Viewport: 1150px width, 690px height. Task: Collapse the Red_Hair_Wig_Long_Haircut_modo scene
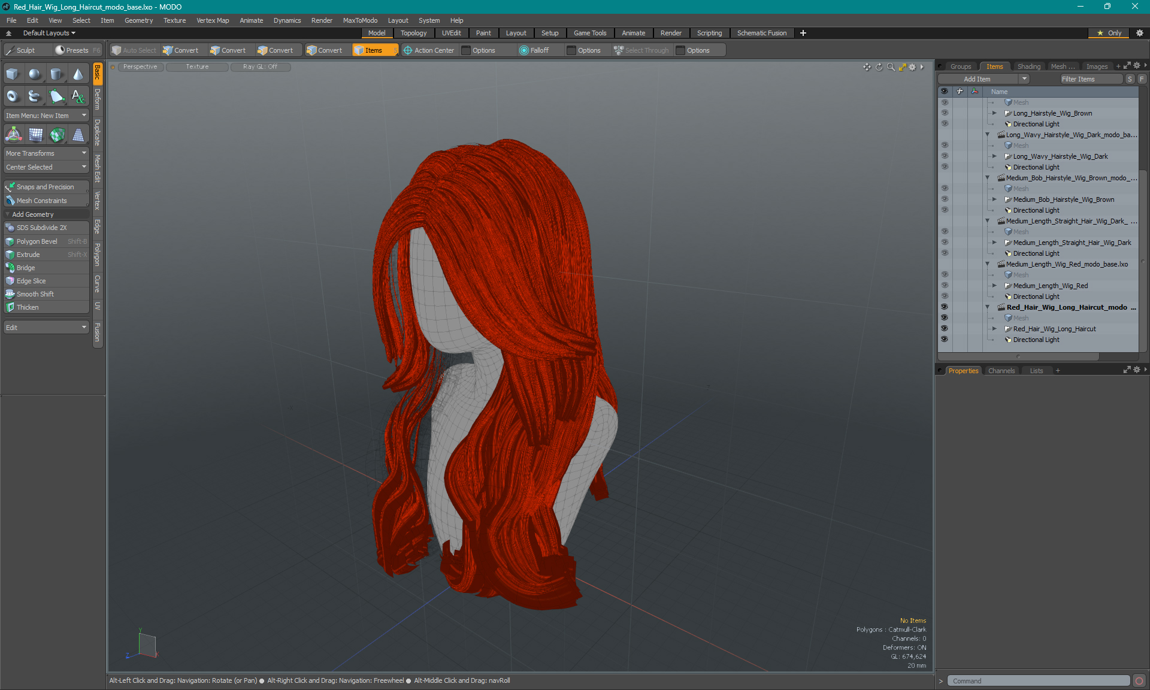(x=988, y=307)
